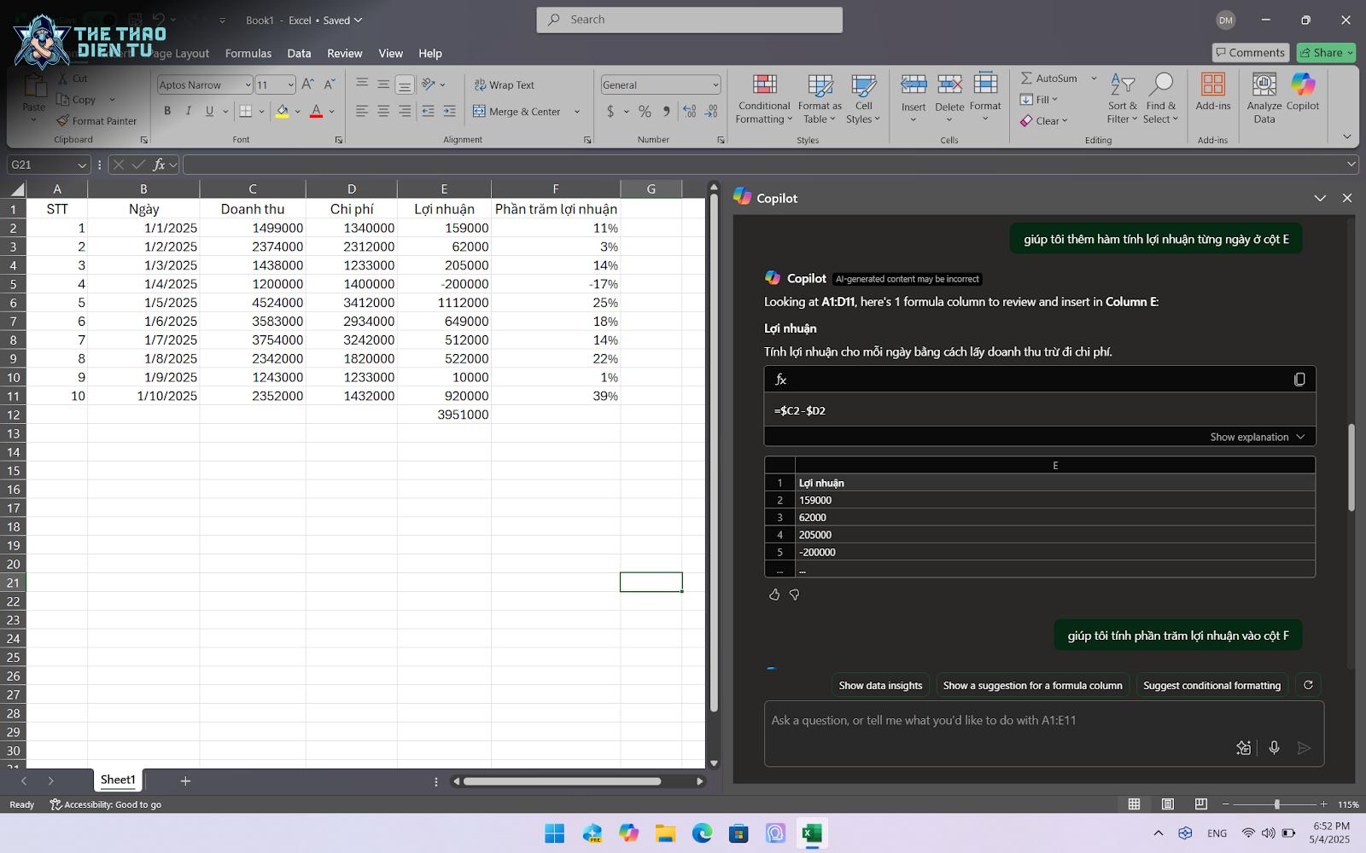Give a thumbs up to the Copilot response
Image resolution: width=1366 pixels, height=853 pixels.
774,595
